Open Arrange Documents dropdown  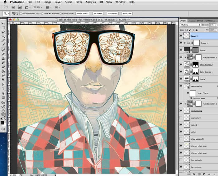point(49,7)
